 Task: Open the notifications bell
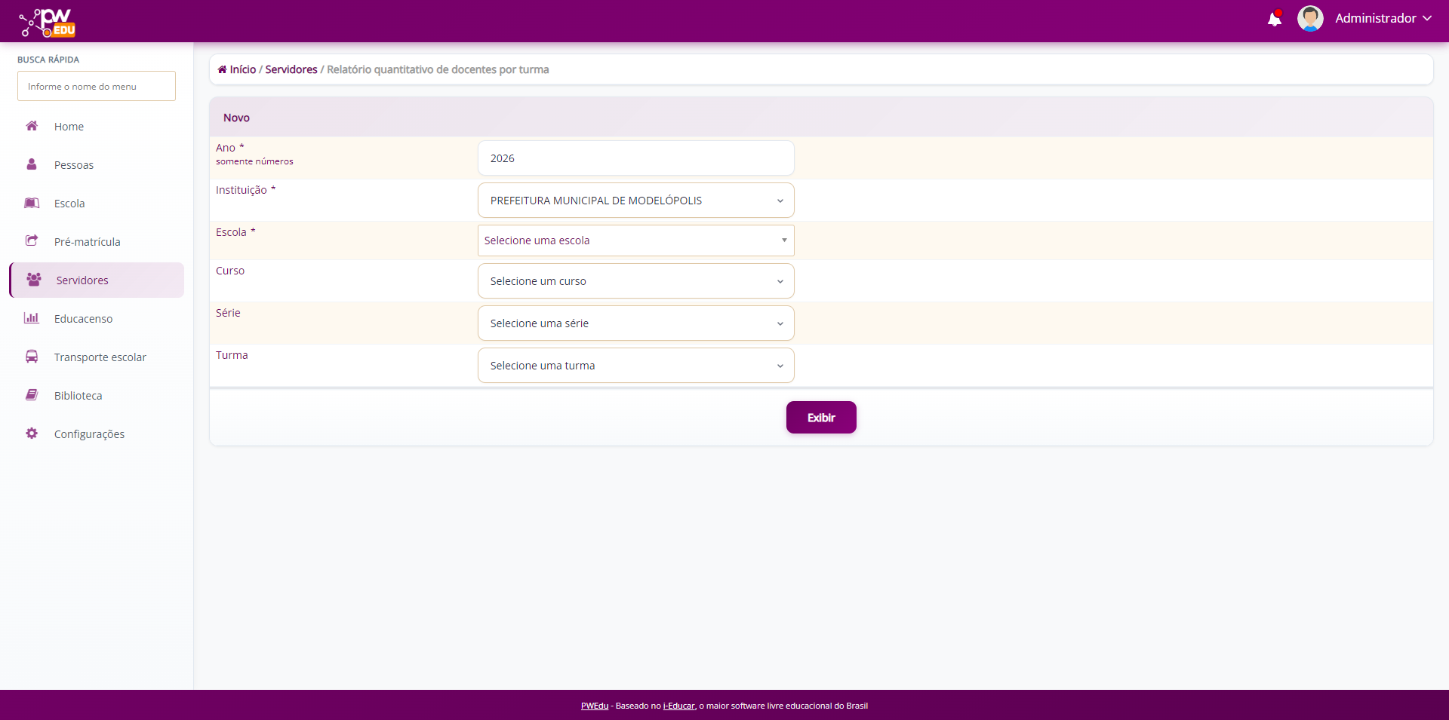point(1275,19)
